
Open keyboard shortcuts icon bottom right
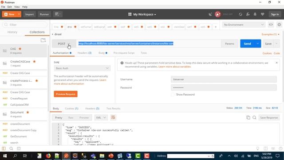(x=273, y=148)
